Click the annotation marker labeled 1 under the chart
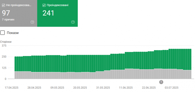The height and width of the screenshot is (92, 195). 161,82
